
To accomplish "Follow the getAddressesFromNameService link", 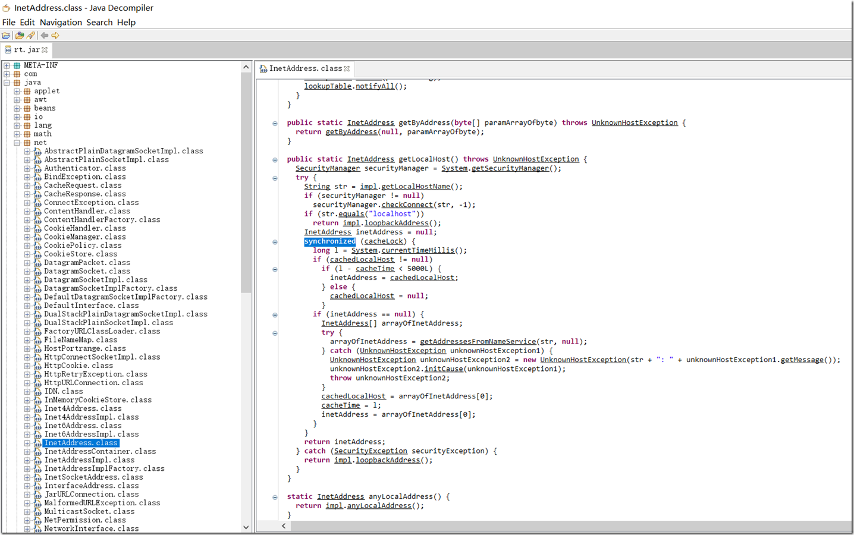I will [x=478, y=342].
